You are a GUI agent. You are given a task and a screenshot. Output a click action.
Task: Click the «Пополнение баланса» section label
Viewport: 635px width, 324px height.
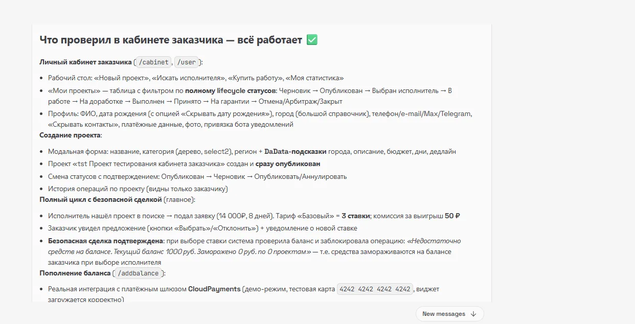point(75,273)
